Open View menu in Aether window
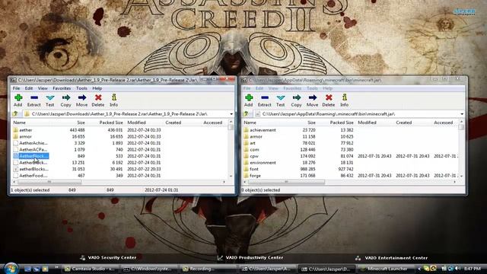Viewport: 487px width, 274px height. [x=43, y=88]
